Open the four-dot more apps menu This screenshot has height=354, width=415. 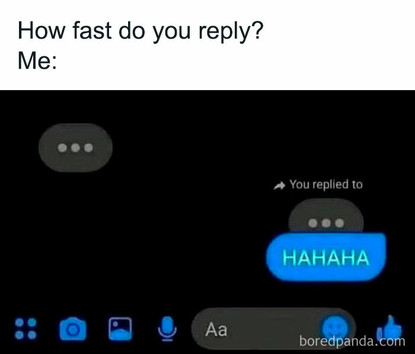(25, 329)
